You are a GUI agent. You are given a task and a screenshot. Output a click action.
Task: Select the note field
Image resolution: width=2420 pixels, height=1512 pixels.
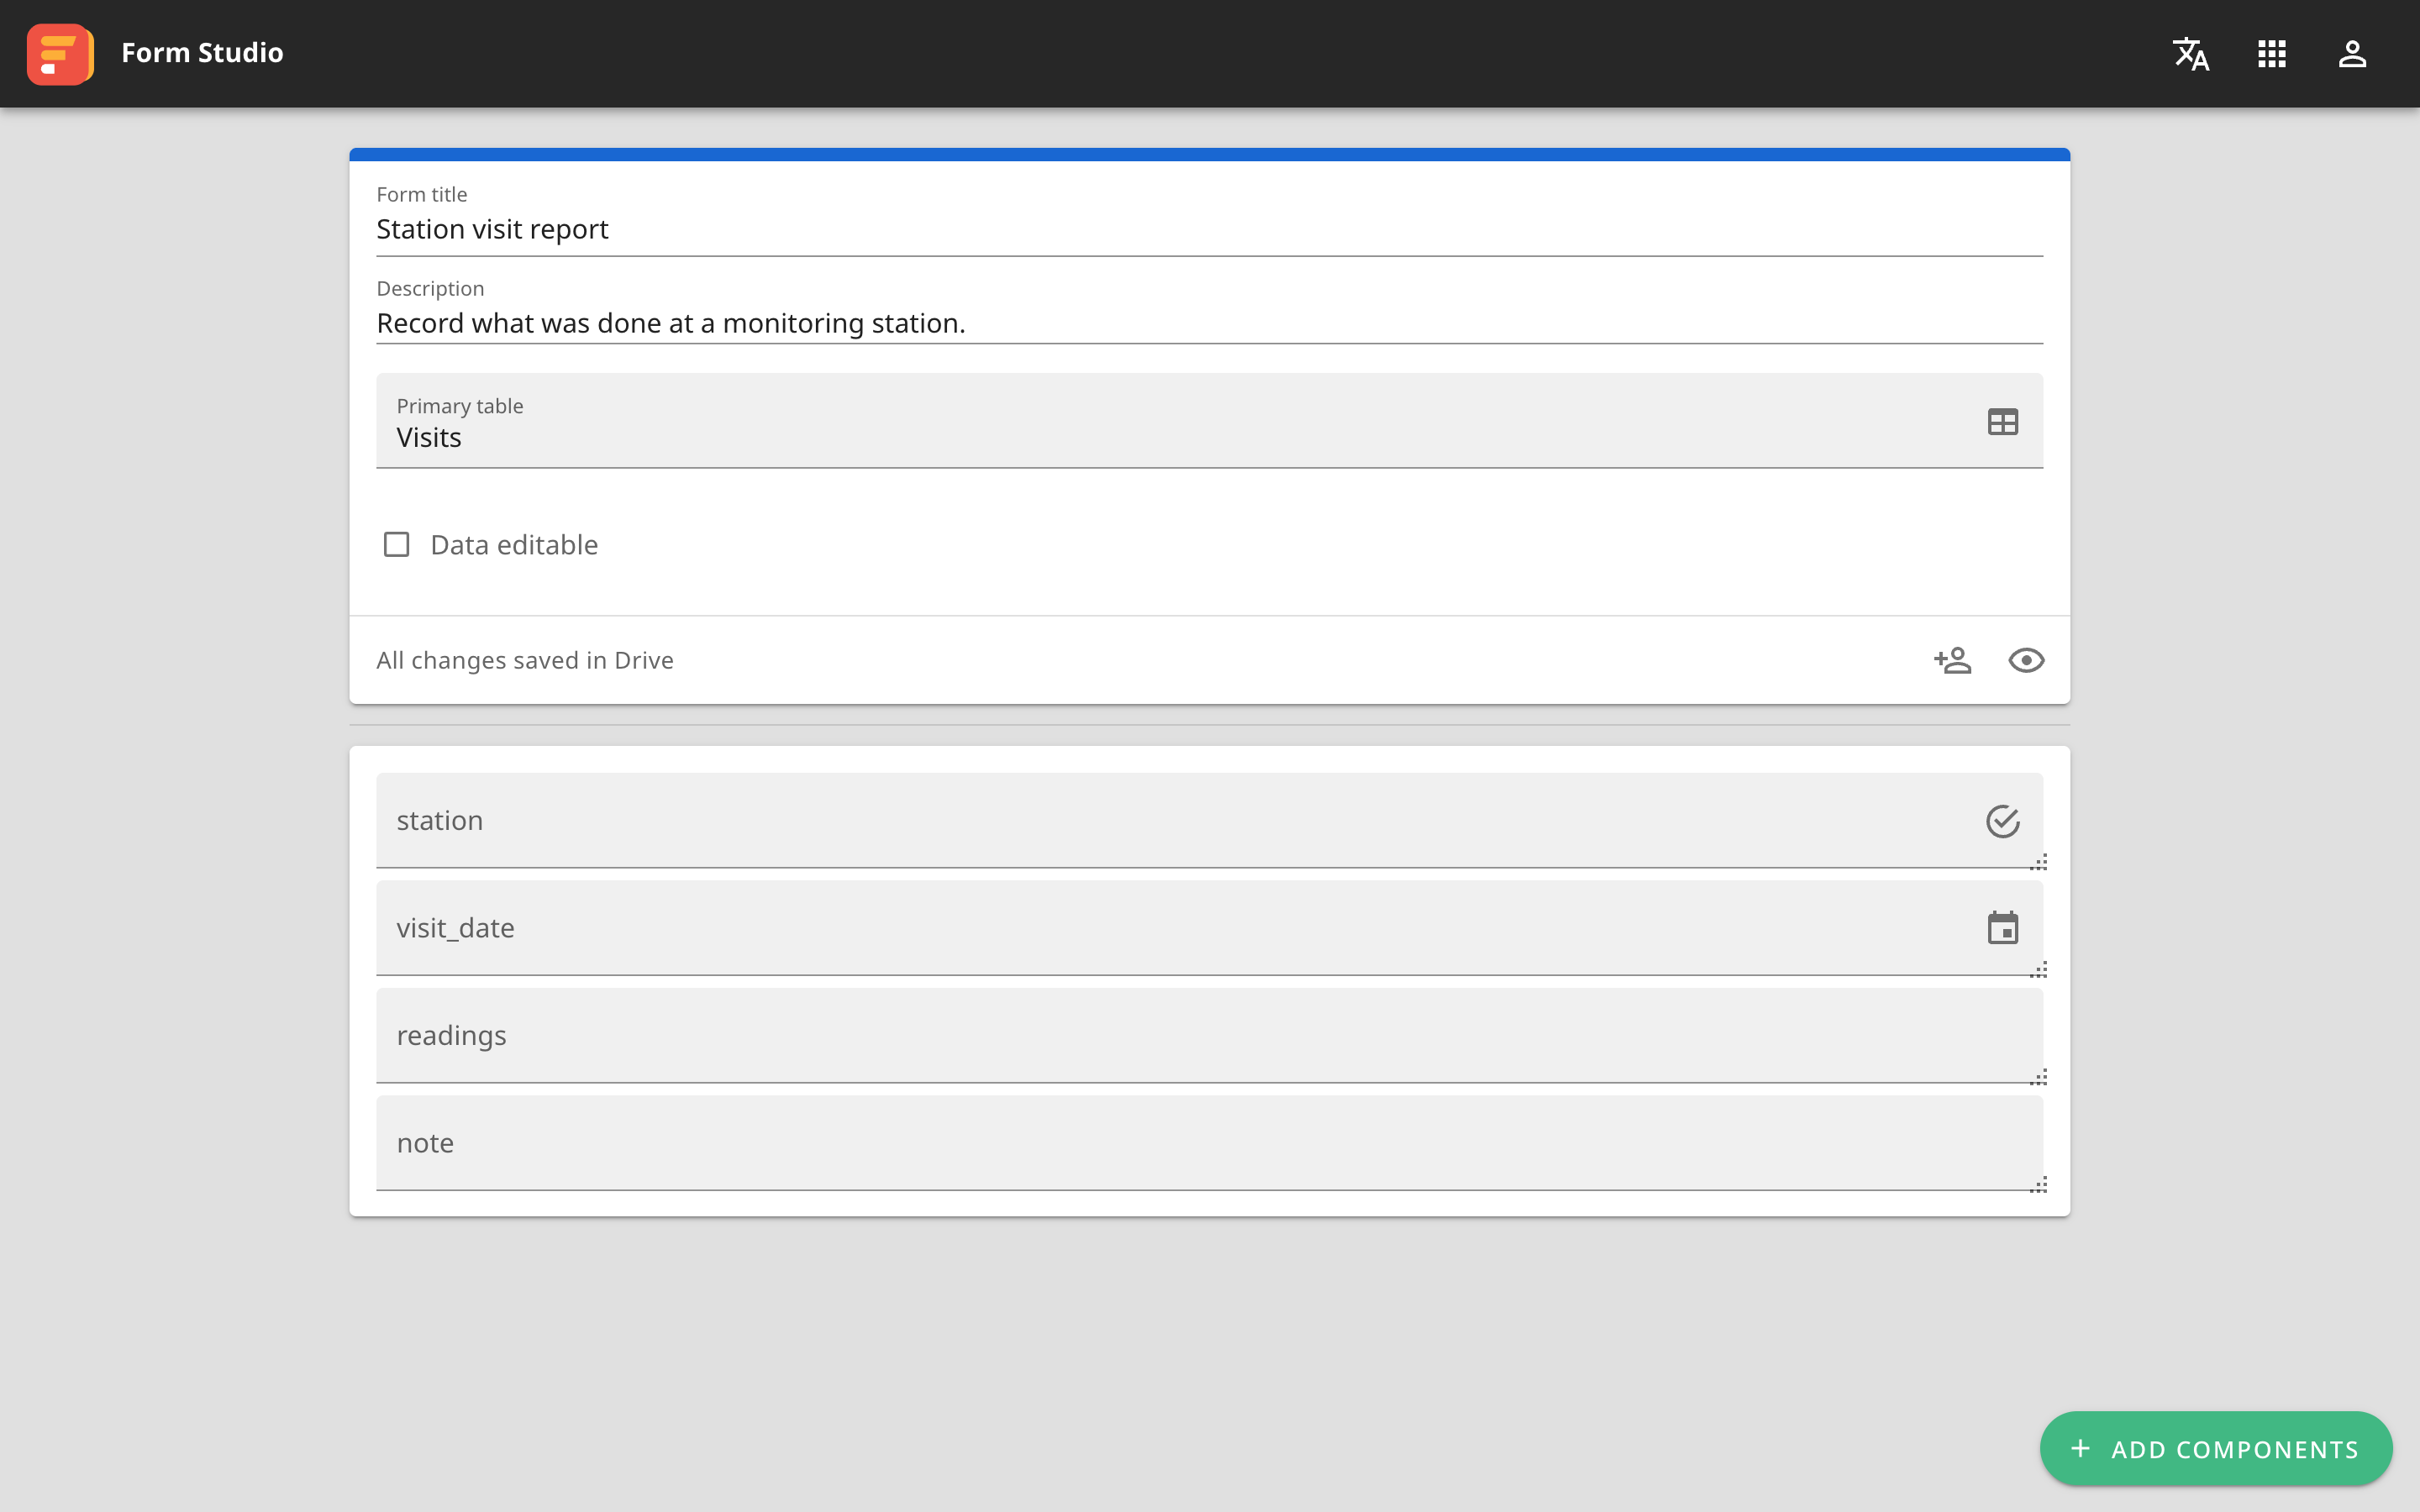tap(1209, 1143)
